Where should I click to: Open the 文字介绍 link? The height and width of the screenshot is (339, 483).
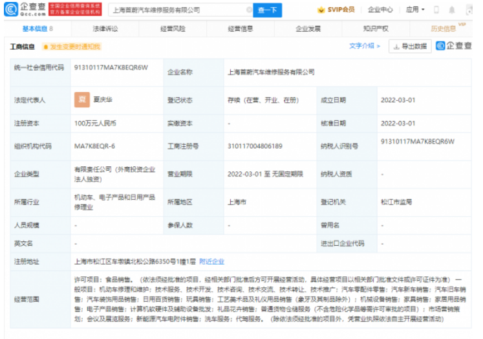(x=365, y=46)
